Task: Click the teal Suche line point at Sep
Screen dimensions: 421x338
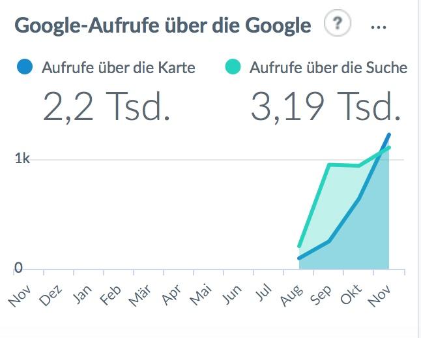Action: 329,164
